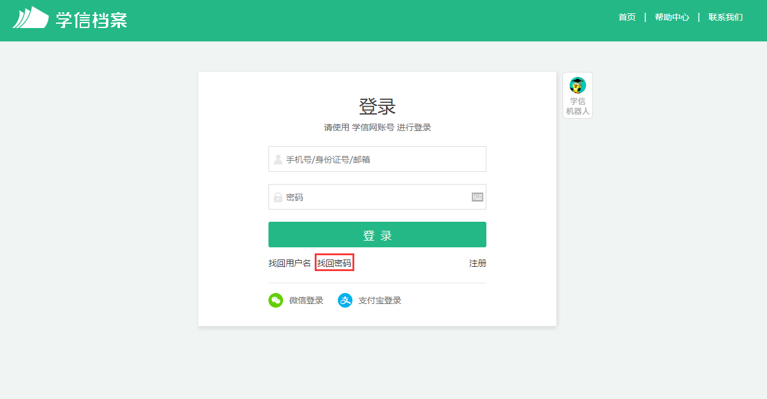Open the 首页 navigation link
767x399 pixels.
[627, 17]
